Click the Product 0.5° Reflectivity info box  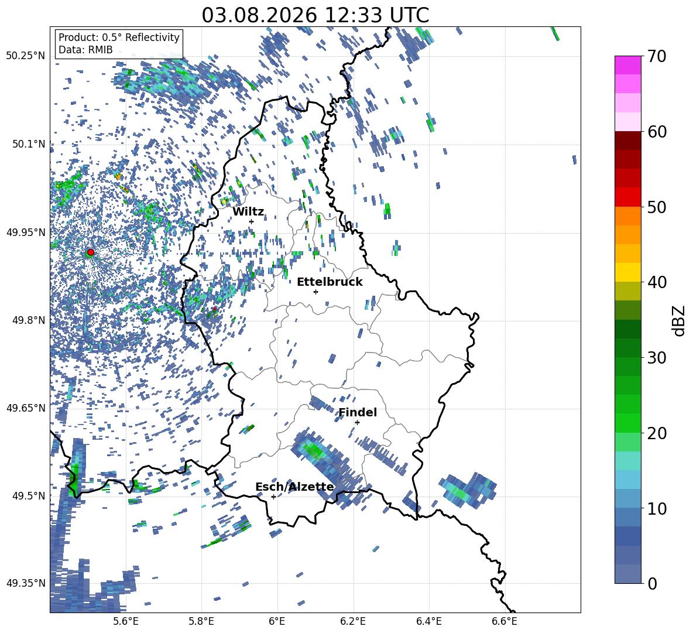119,43
